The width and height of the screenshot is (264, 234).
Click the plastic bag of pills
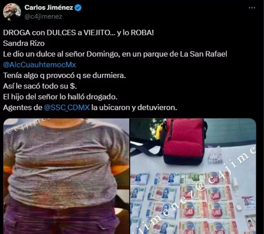point(214,155)
